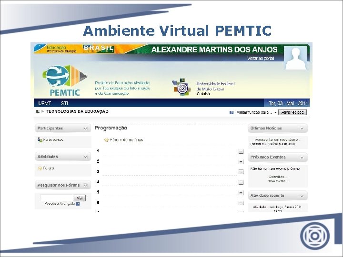Image resolution: width=343 pixels, height=257 pixels.
Task: Click the Programação heading
Action: [x=111, y=128]
